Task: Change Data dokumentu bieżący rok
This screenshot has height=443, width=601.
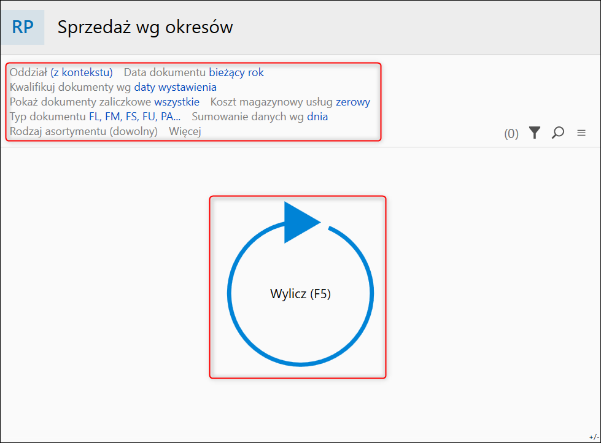Action: 236,72
